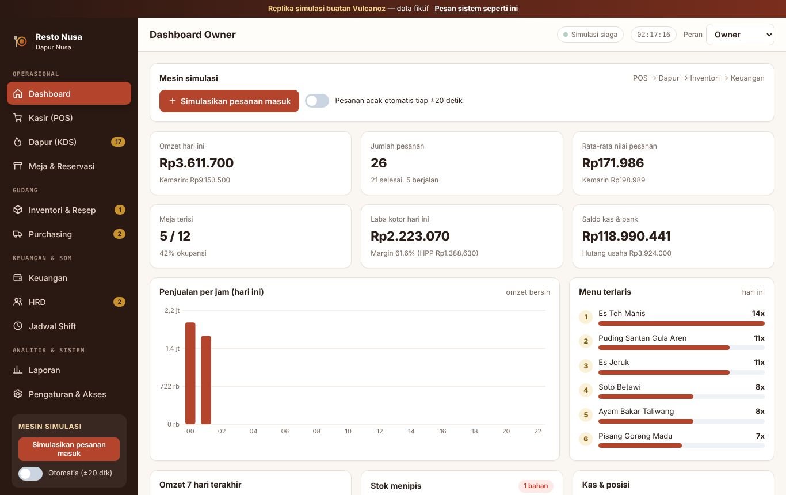Click the HRD badge showing 2
The width and height of the screenshot is (786, 495).
click(x=120, y=302)
